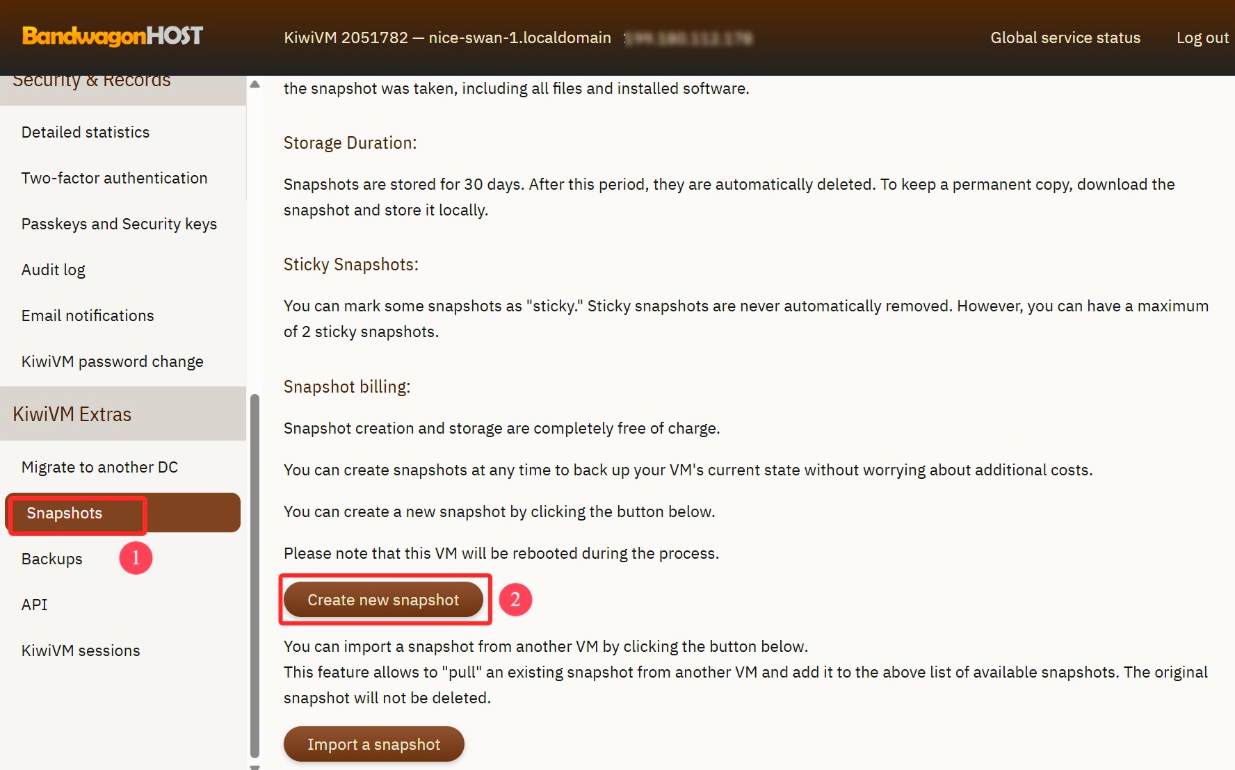Open Global service status page

pyautogui.click(x=1065, y=38)
